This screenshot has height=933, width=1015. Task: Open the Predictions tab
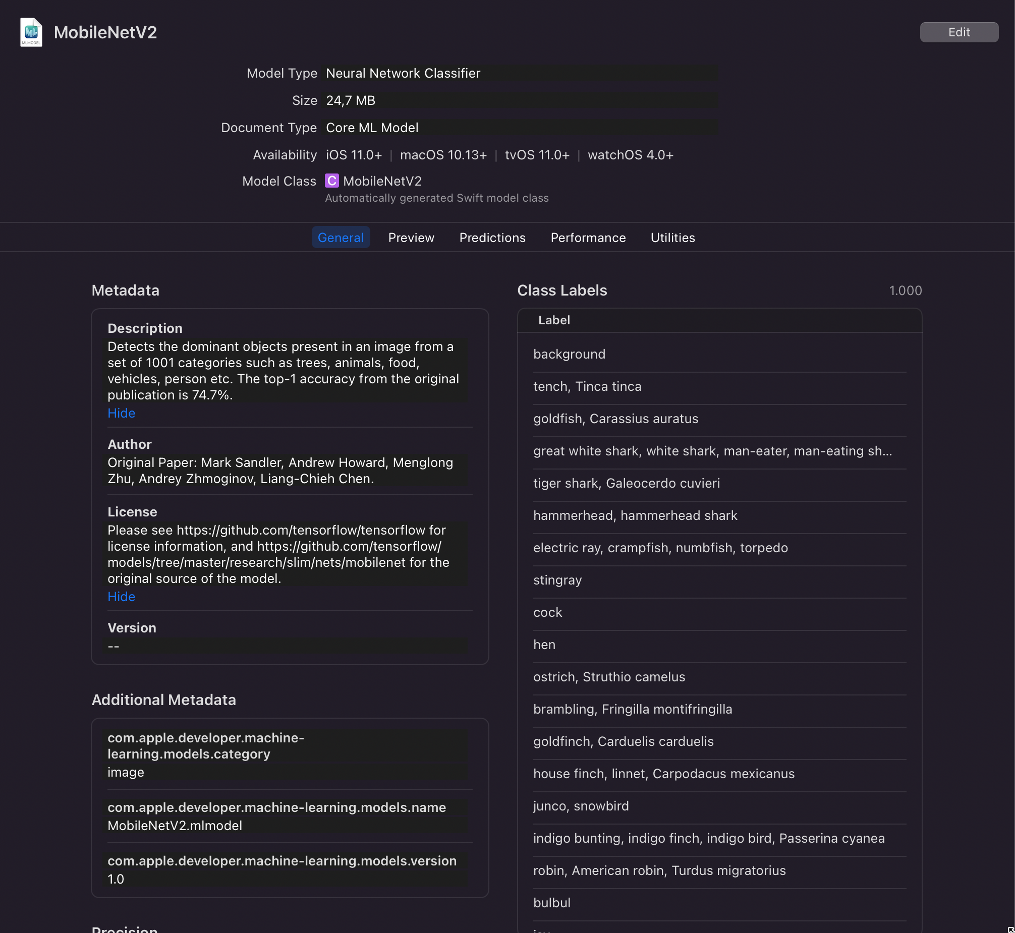(x=492, y=238)
